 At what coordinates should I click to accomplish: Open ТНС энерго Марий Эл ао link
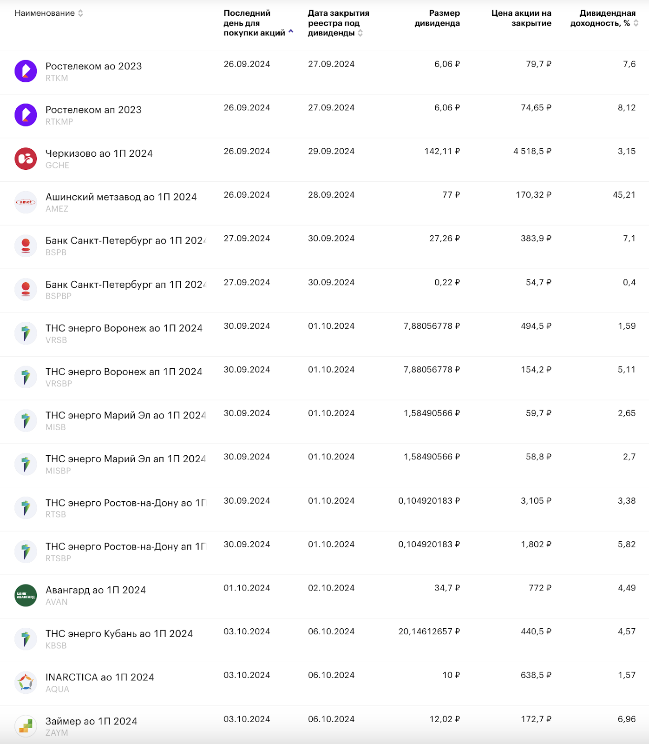click(126, 415)
